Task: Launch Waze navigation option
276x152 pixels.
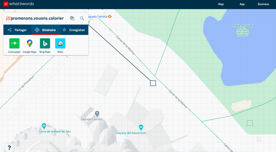Action: click(60, 44)
